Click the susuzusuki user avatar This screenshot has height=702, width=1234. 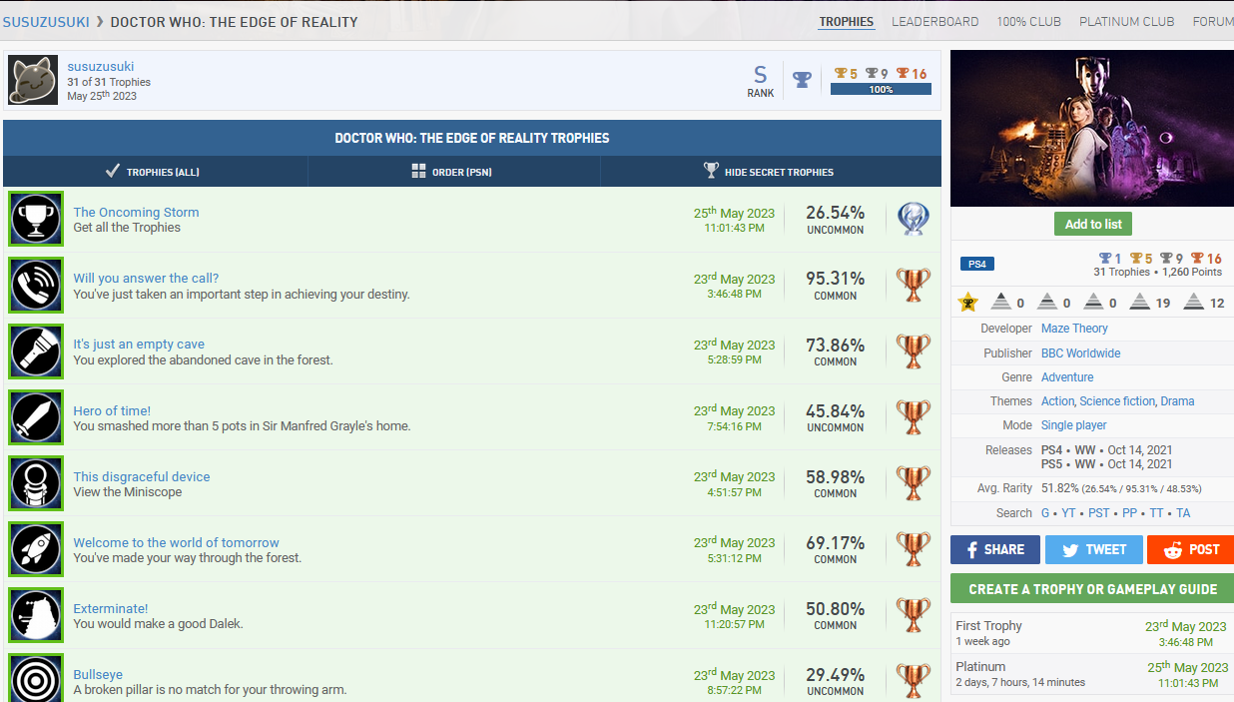pos(33,81)
